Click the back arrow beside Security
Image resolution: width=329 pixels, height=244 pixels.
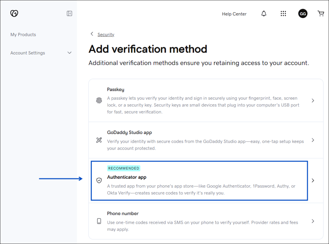tap(92, 34)
